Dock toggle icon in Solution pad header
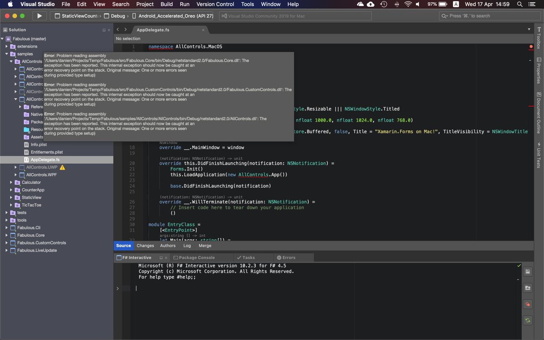Image resolution: width=544 pixels, height=340 pixels. [x=104, y=30]
